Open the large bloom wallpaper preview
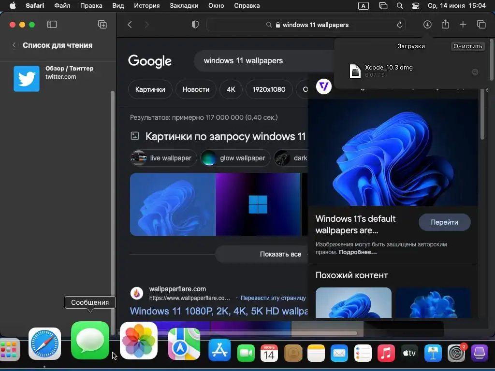 pos(393,152)
